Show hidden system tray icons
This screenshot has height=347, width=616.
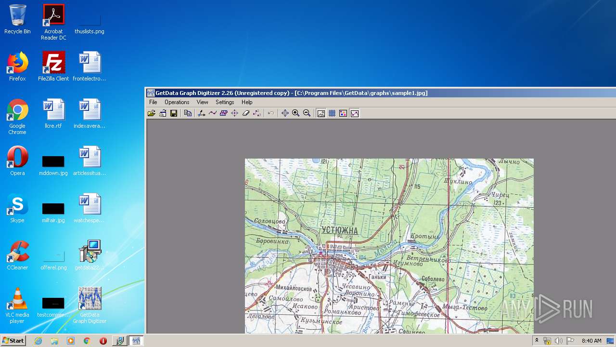click(x=537, y=341)
